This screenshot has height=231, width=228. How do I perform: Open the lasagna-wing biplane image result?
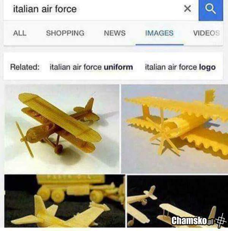click(175, 129)
